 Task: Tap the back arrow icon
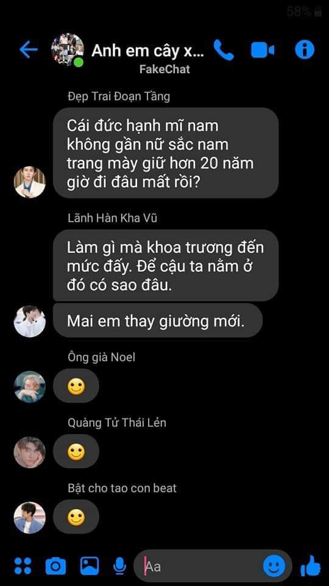(x=29, y=49)
